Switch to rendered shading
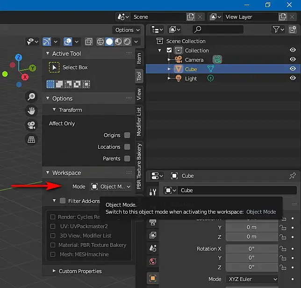The width and height of the screenshot is (301, 288). click(x=127, y=42)
